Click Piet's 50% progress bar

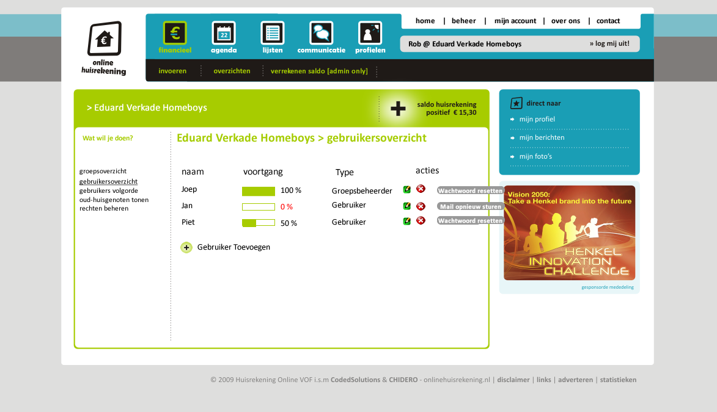click(258, 223)
